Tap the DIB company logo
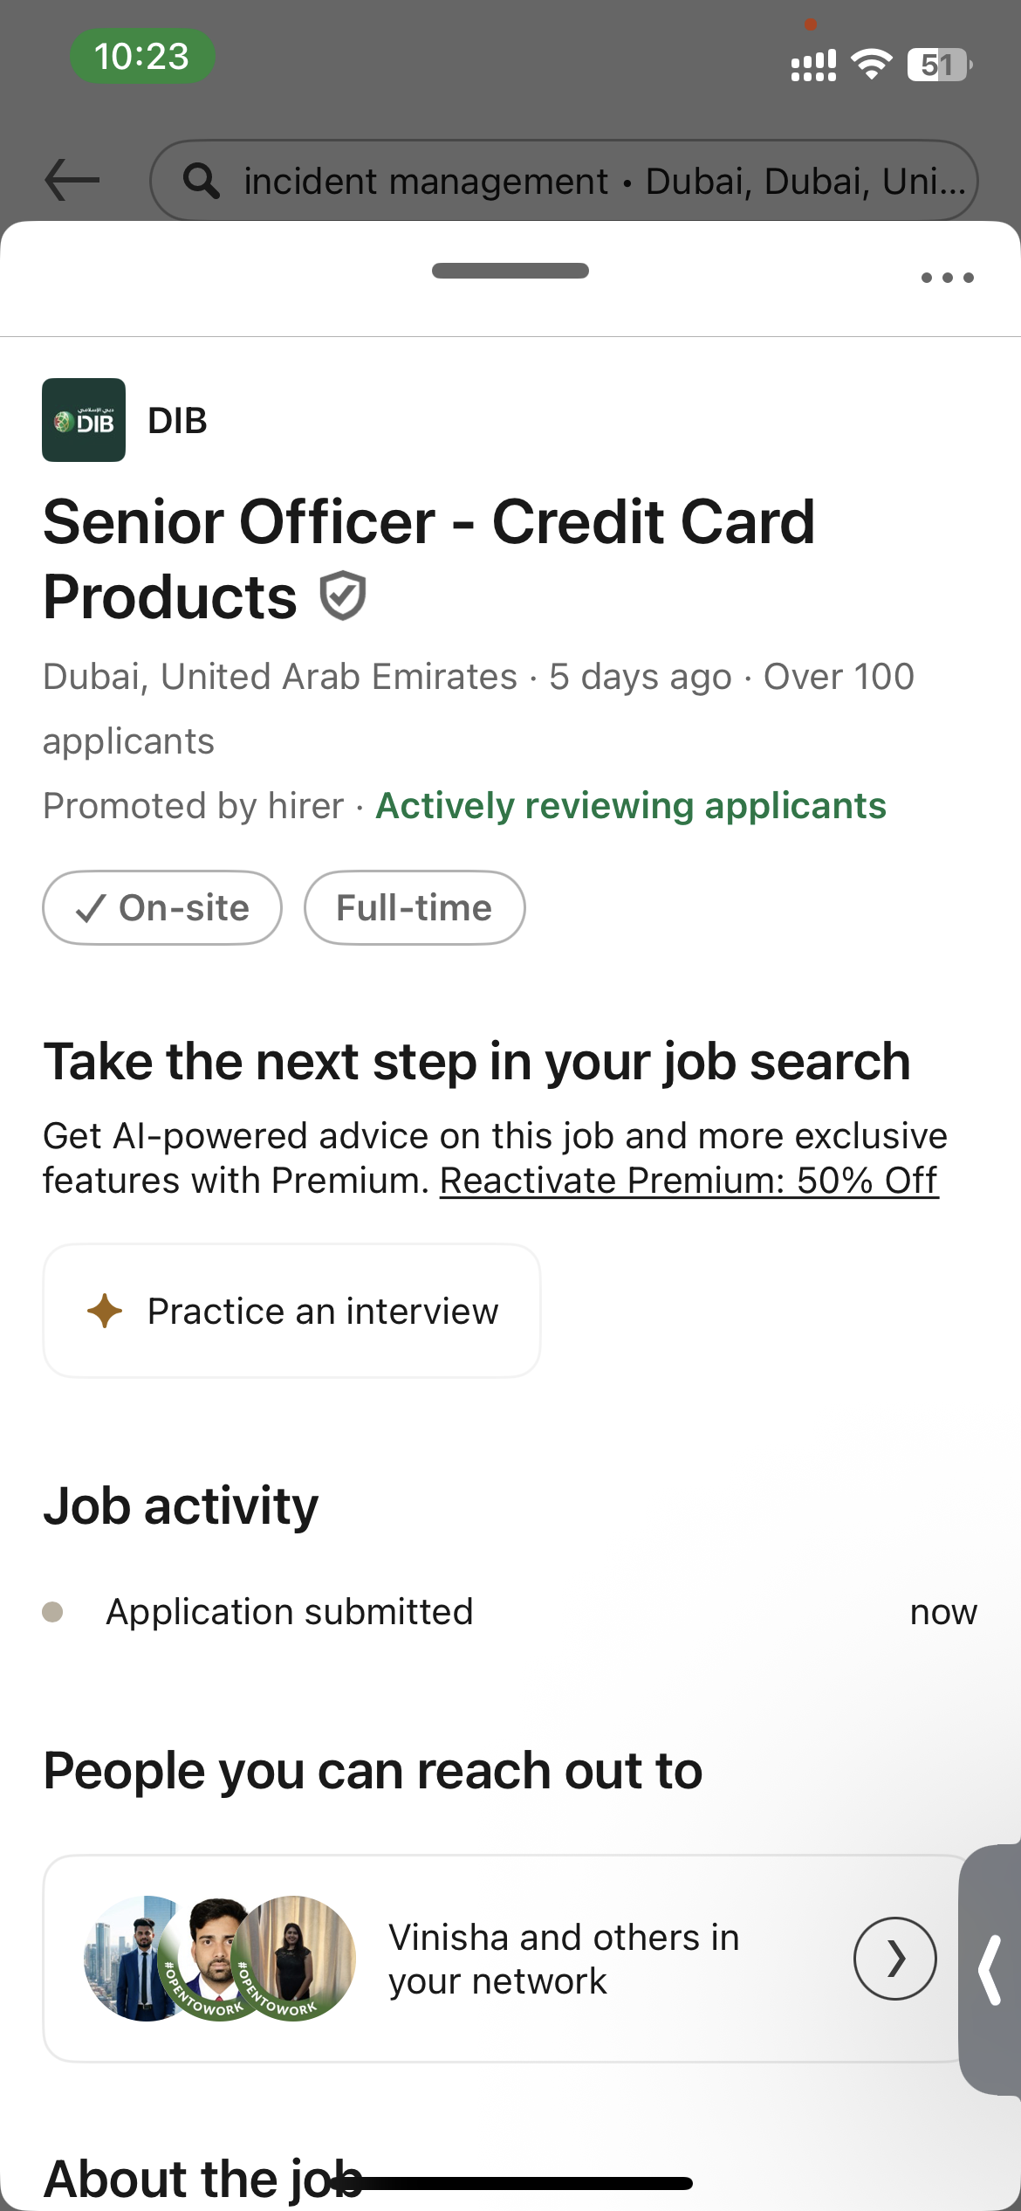Image resolution: width=1021 pixels, height=2211 pixels. coord(84,420)
